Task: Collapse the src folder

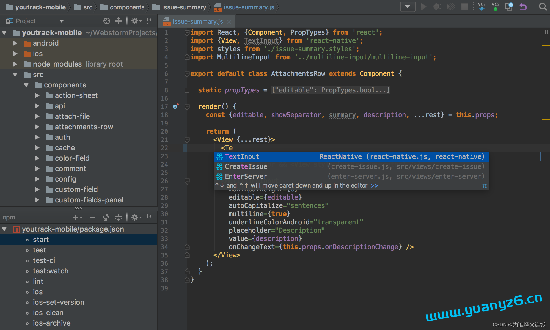Action: tap(15, 75)
